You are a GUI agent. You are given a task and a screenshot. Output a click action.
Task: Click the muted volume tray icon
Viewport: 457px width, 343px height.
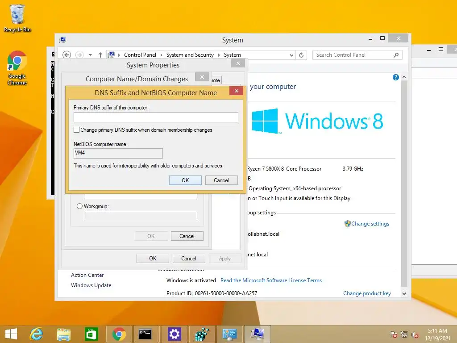(x=415, y=335)
